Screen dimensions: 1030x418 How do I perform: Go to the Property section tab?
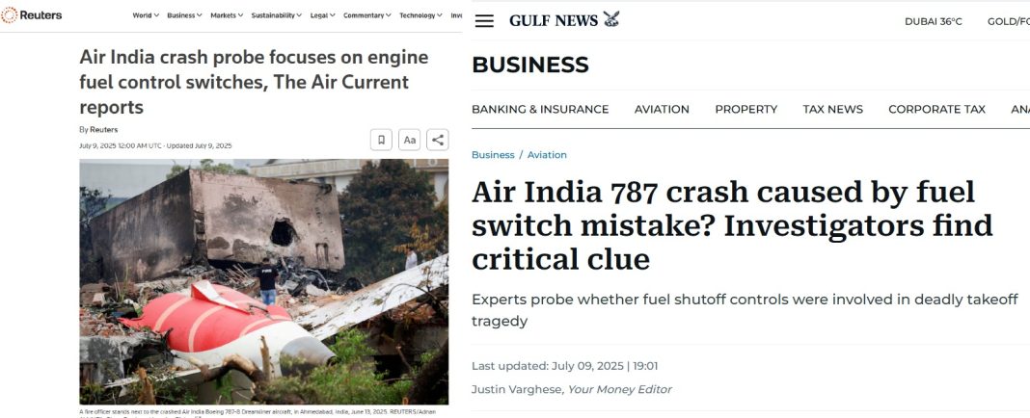point(745,109)
